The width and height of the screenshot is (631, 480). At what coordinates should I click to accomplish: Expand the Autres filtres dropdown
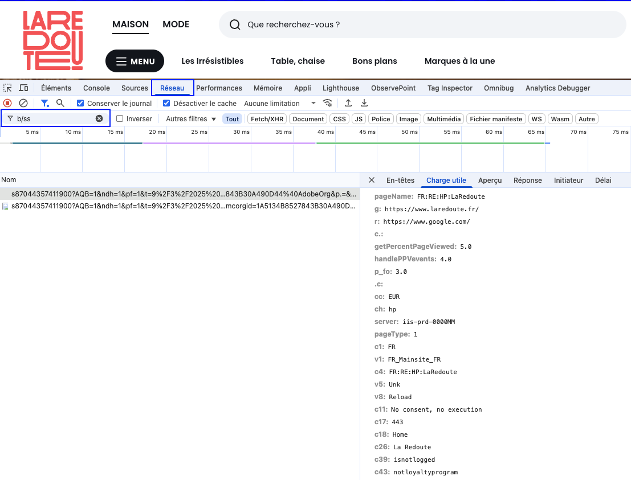point(190,119)
